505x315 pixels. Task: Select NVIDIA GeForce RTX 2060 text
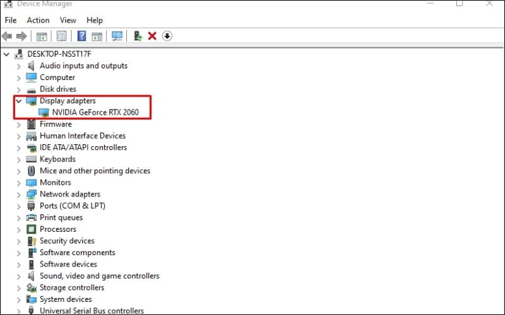tap(95, 113)
